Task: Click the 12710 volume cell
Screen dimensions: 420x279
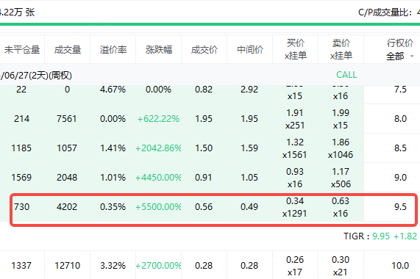Action: [x=67, y=266]
